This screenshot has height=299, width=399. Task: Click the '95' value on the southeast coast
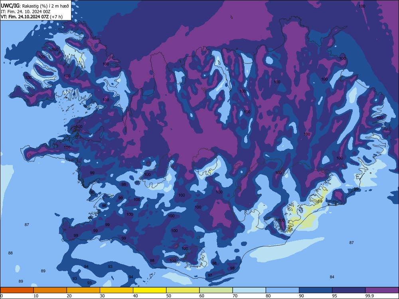click(356, 189)
